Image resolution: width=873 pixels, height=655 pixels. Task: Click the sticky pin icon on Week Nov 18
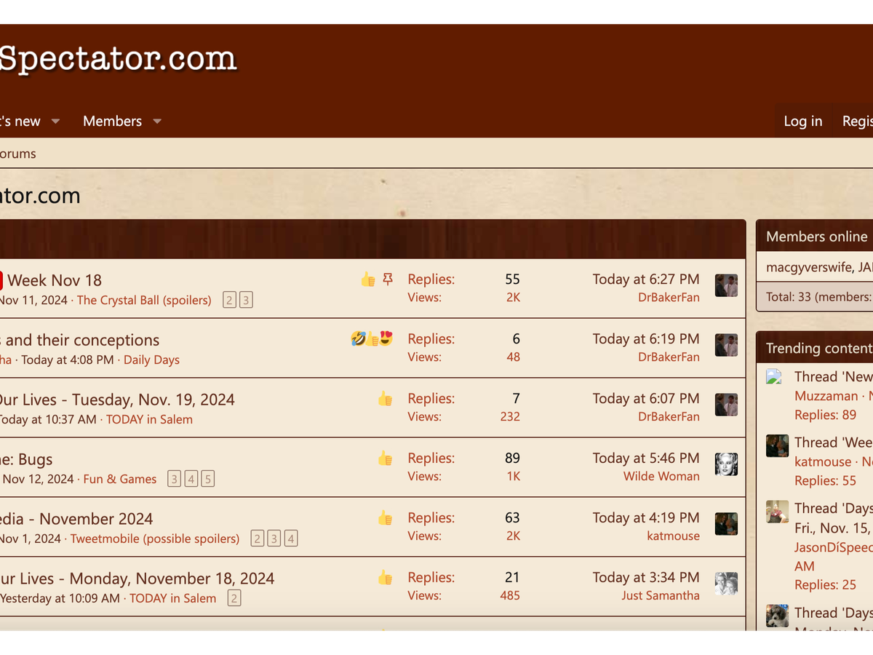point(388,279)
